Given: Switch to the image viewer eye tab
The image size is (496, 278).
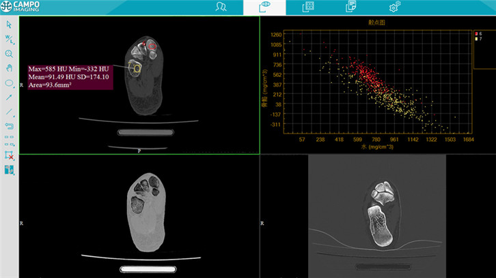Looking at the screenshot, I should click(264, 7).
